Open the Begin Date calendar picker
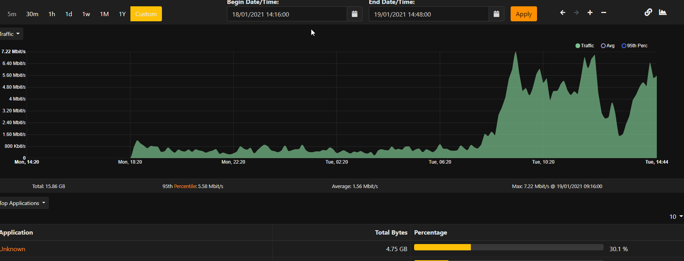Screen dimensions: 684x261 coord(355,14)
